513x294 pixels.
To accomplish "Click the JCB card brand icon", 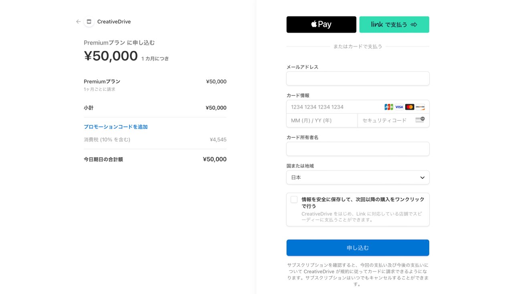I will click(388, 107).
